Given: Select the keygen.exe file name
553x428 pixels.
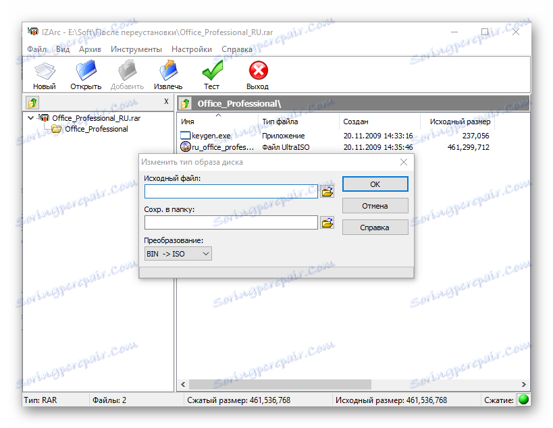Looking at the screenshot, I should click(x=211, y=136).
